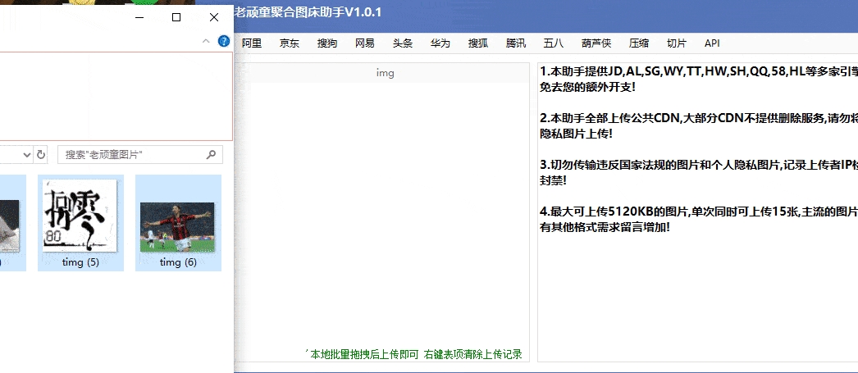Collapse the Explorer ribbon with the chevron
The image size is (858, 373).
205,41
